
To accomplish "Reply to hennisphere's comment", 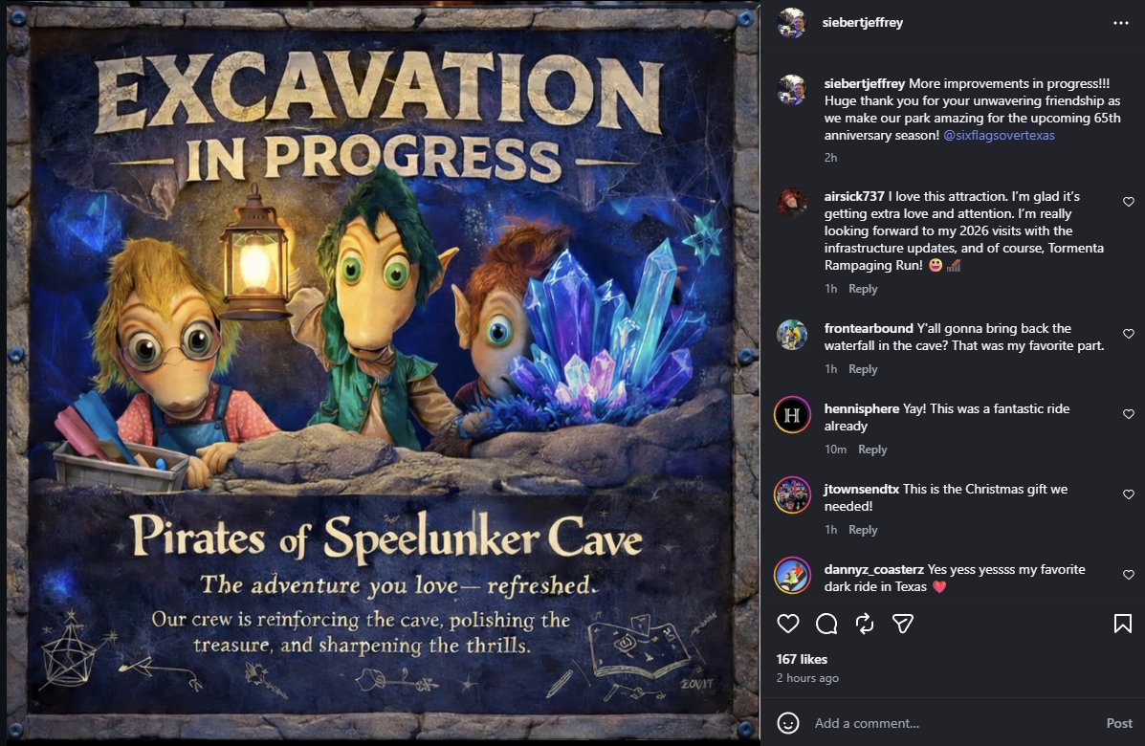I will pos(871,450).
